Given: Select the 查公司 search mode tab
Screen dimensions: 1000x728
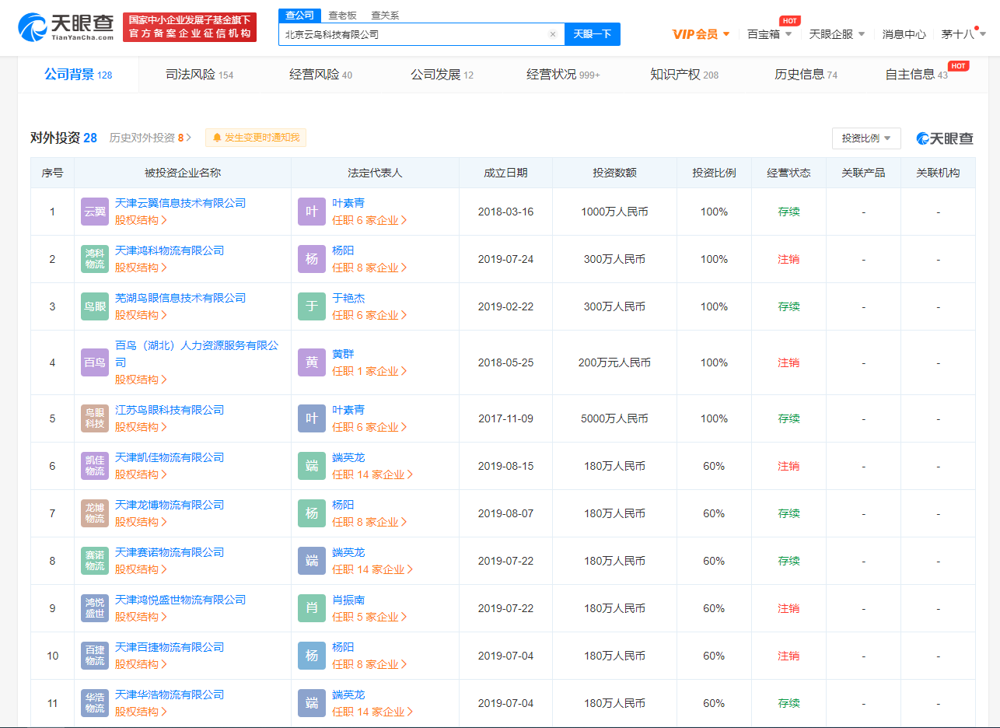Looking at the screenshot, I should pos(300,16).
